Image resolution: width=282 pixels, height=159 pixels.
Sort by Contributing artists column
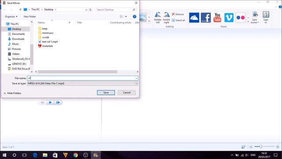click(x=120, y=23)
